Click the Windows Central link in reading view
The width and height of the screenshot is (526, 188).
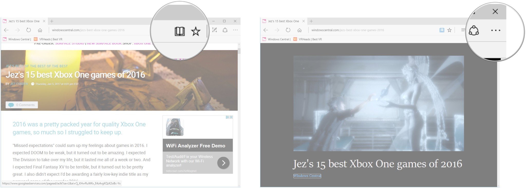point(307,176)
